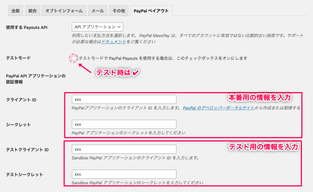Click the Sandbox PayPal シークレット description
The image size is (313, 192).
click(137, 183)
